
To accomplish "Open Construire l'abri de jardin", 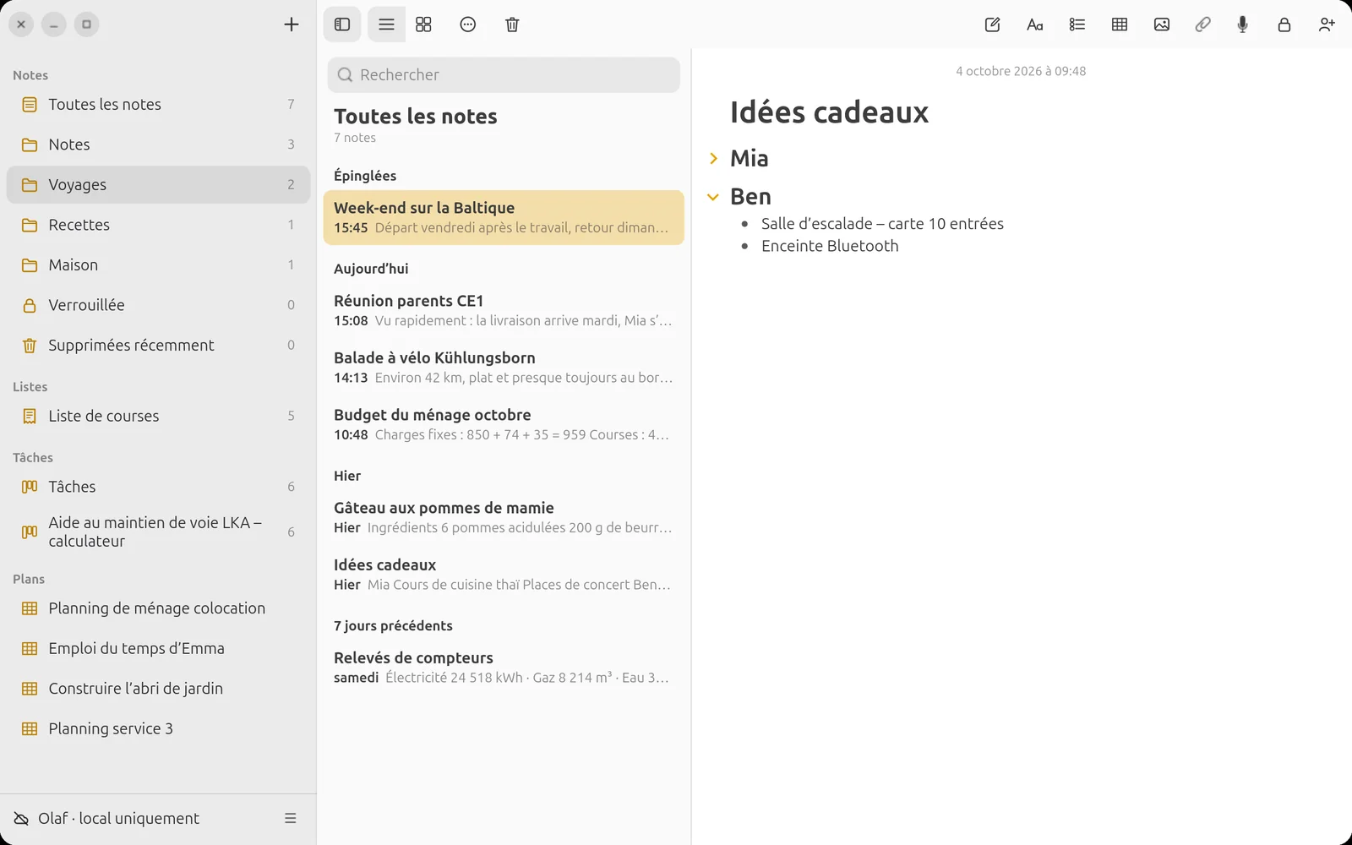I will point(159,689).
